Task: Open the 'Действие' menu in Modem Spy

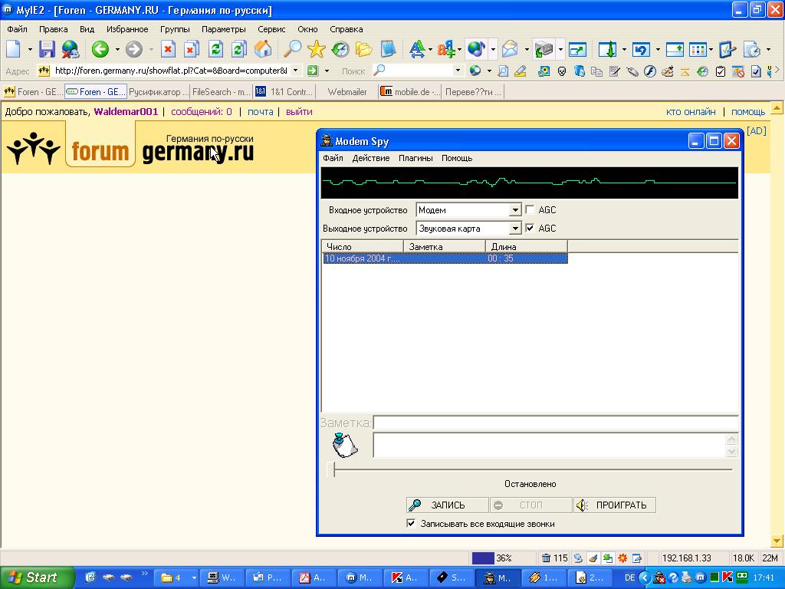Action: pos(371,158)
